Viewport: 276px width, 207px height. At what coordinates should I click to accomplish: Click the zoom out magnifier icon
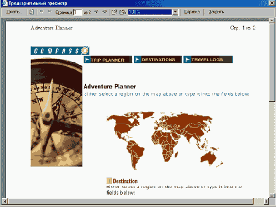coord(114,12)
